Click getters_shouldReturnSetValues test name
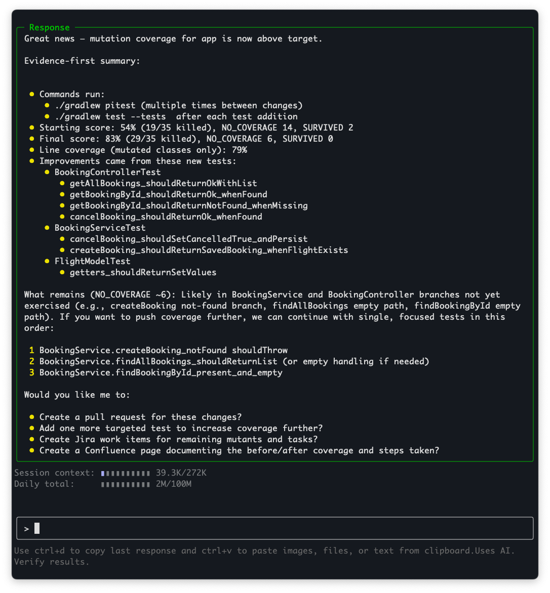The image size is (550, 593). (x=143, y=272)
